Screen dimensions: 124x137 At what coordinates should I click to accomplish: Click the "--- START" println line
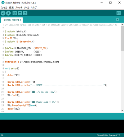click(57, 85)
